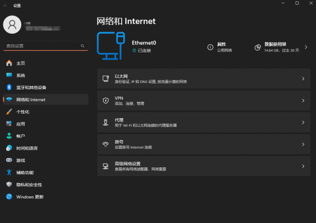Click the 帐户 person icon

[x=9, y=136]
